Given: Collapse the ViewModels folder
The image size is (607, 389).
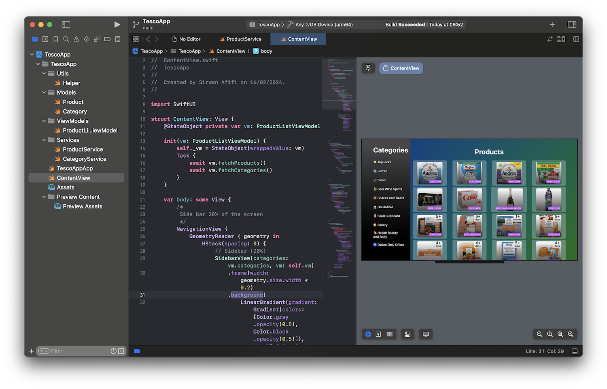Looking at the screenshot, I should [44, 121].
